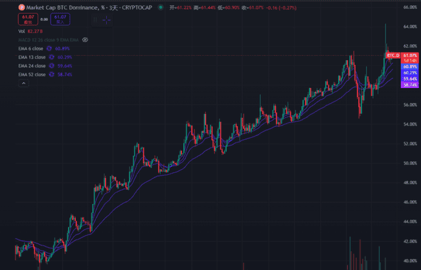421x270 pixels.
Task: Click the red sell 61.07 button
Action: click(x=27, y=19)
